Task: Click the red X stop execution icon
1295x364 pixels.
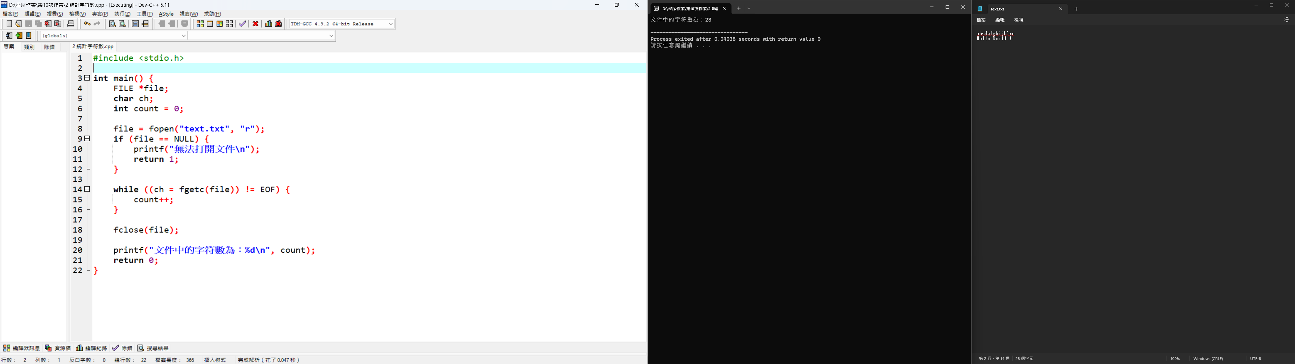Action: pyautogui.click(x=255, y=24)
